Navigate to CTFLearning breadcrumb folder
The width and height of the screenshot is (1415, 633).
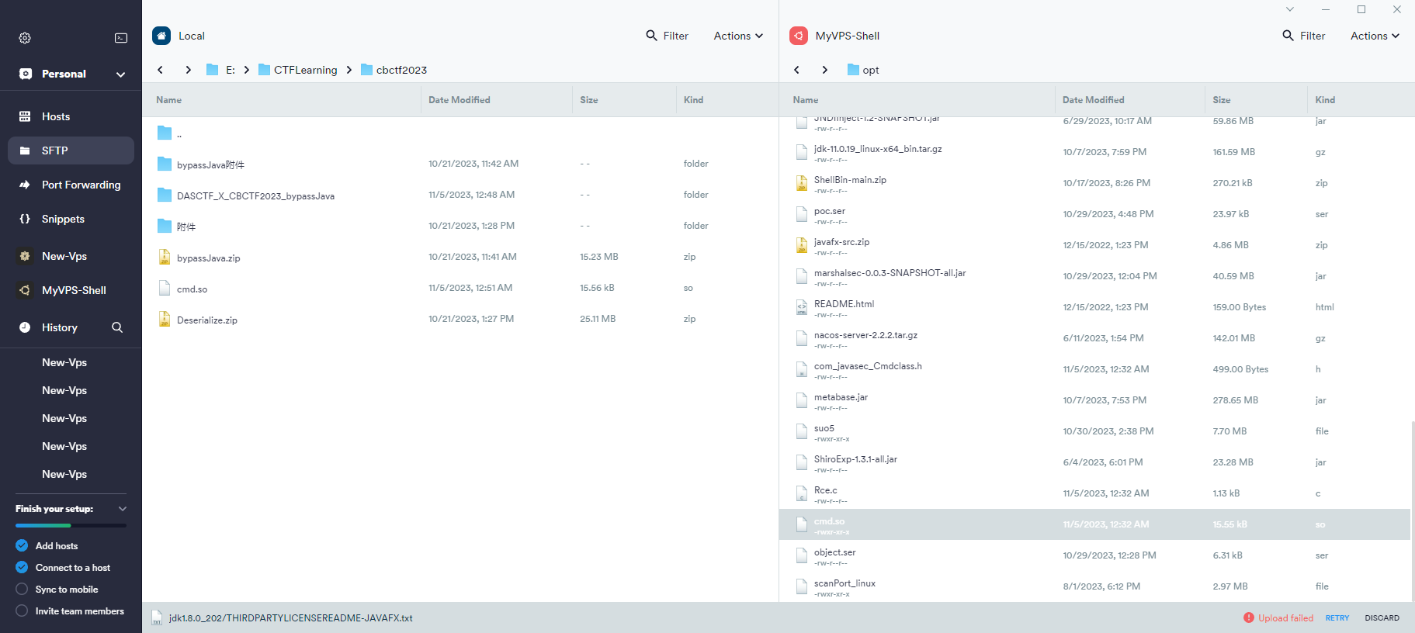click(298, 70)
